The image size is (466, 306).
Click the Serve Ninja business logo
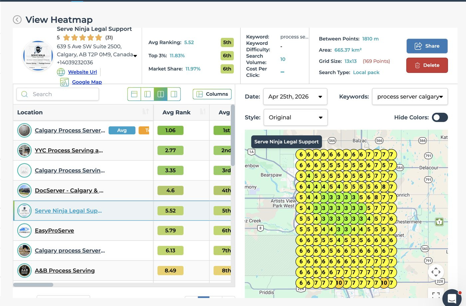click(x=38, y=56)
